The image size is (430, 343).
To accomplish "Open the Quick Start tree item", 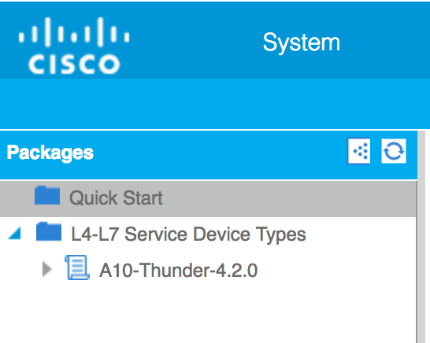I will (x=116, y=197).
